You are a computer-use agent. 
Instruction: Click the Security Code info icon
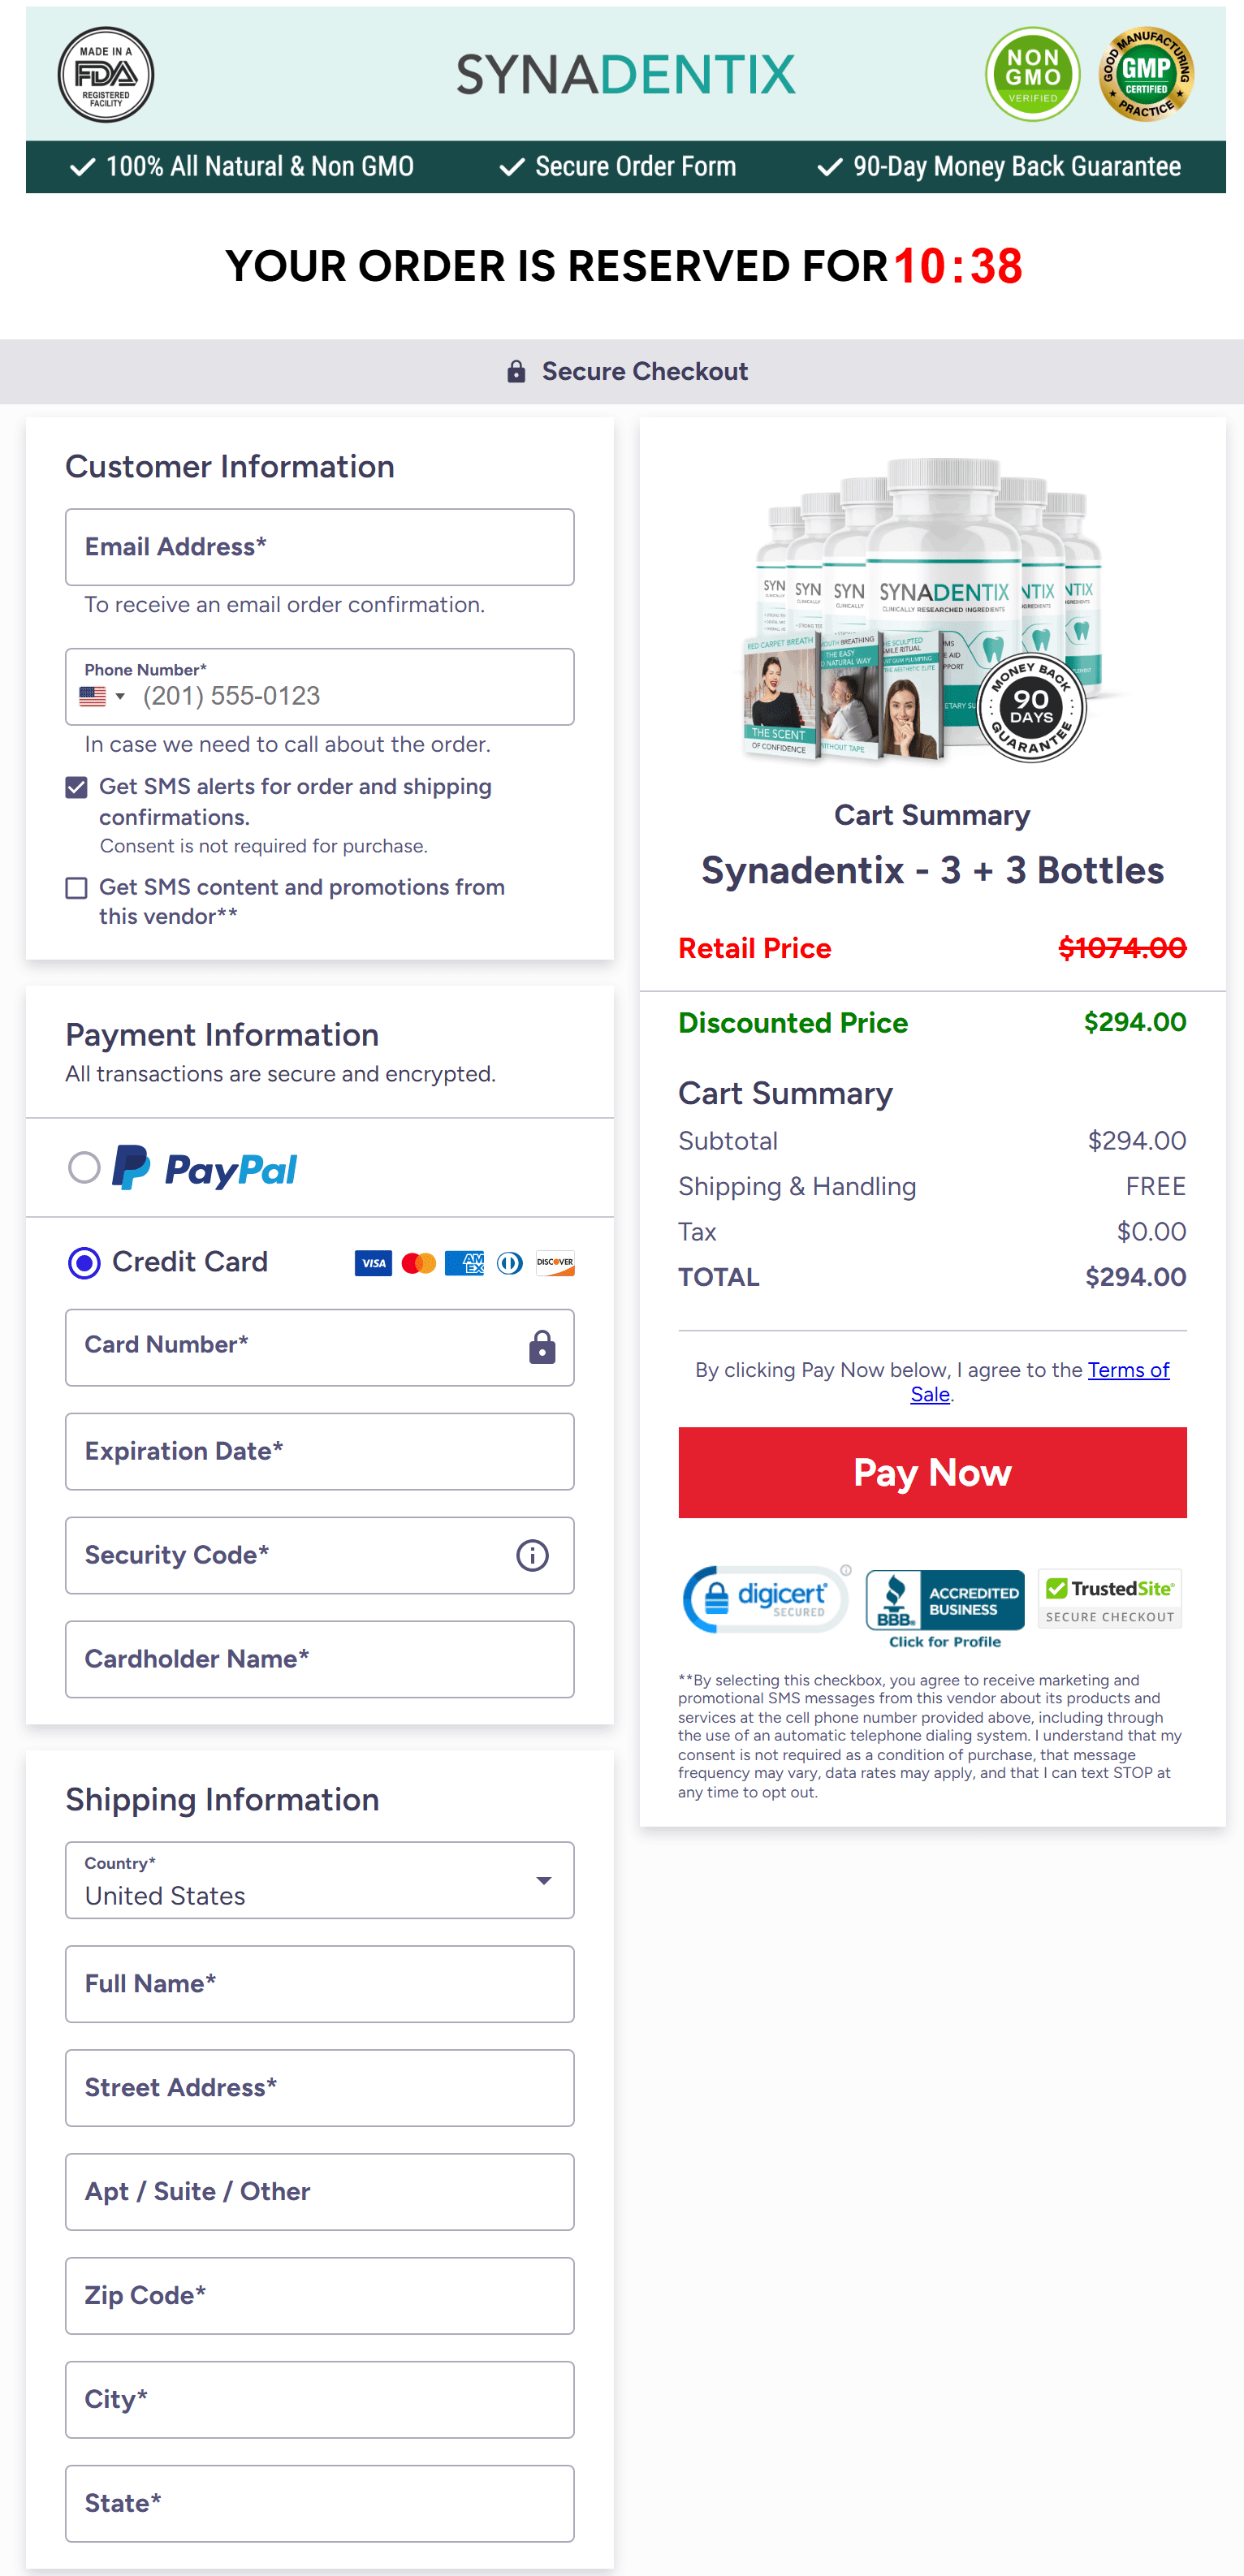(532, 1555)
